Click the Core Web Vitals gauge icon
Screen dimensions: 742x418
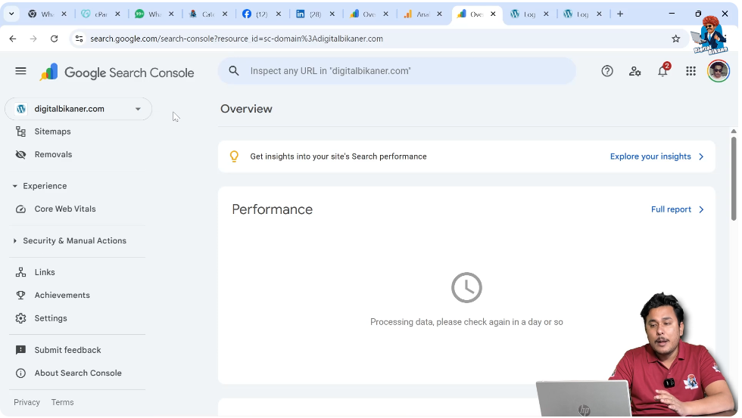pyautogui.click(x=21, y=209)
